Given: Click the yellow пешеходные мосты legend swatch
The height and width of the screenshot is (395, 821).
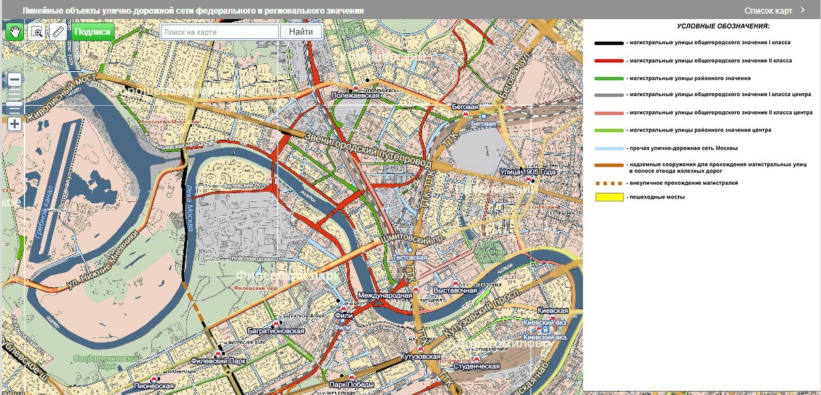Looking at the screenshot, I should (x=610, y=198).
